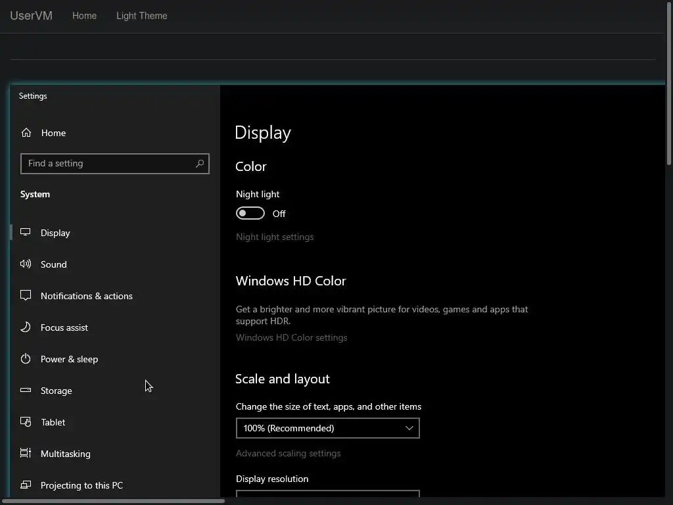Click the Sound speaker icon
The height and width of the screenshot is (505, 673).
pos(26,264)
